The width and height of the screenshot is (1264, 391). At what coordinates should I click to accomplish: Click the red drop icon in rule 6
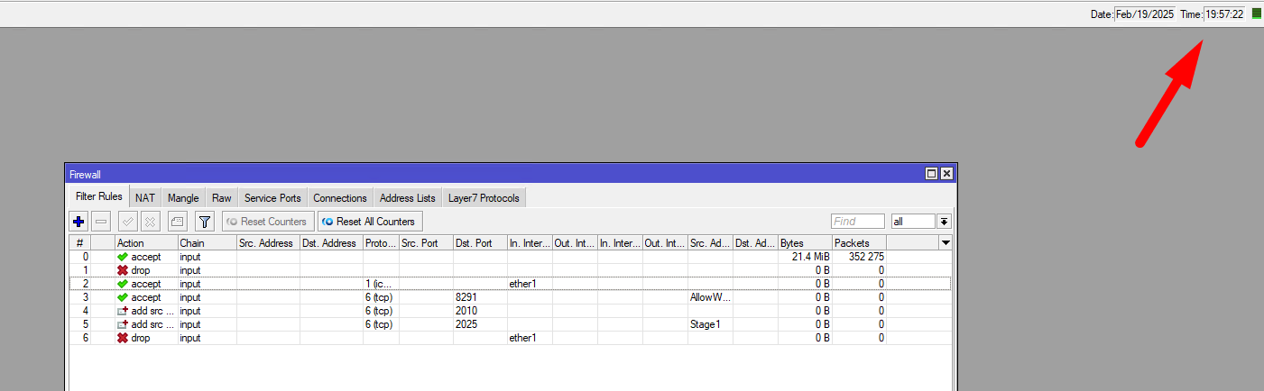coord(123,338)
